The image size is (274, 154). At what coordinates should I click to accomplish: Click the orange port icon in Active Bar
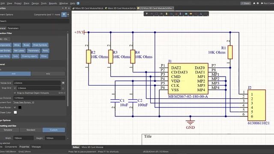[x=191, y=14]
